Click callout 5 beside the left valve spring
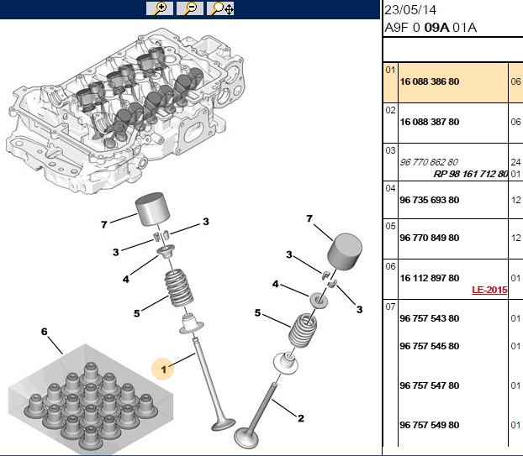523x456 pixels. coord(137,313)
